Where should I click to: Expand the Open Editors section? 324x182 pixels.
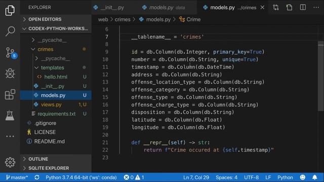tap(56, 19)
